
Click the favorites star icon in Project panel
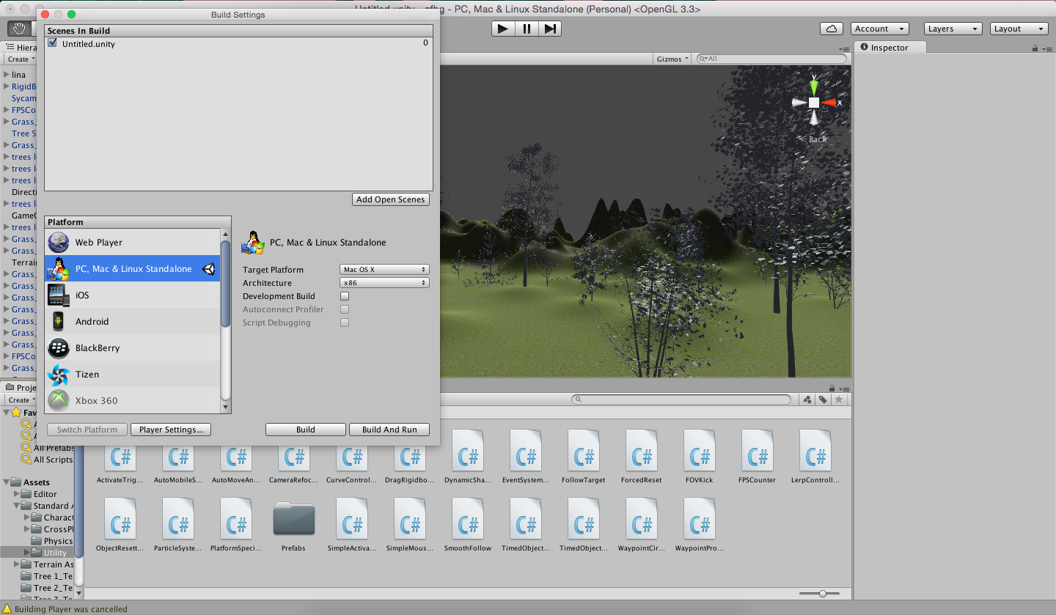[x=838, y=399]
